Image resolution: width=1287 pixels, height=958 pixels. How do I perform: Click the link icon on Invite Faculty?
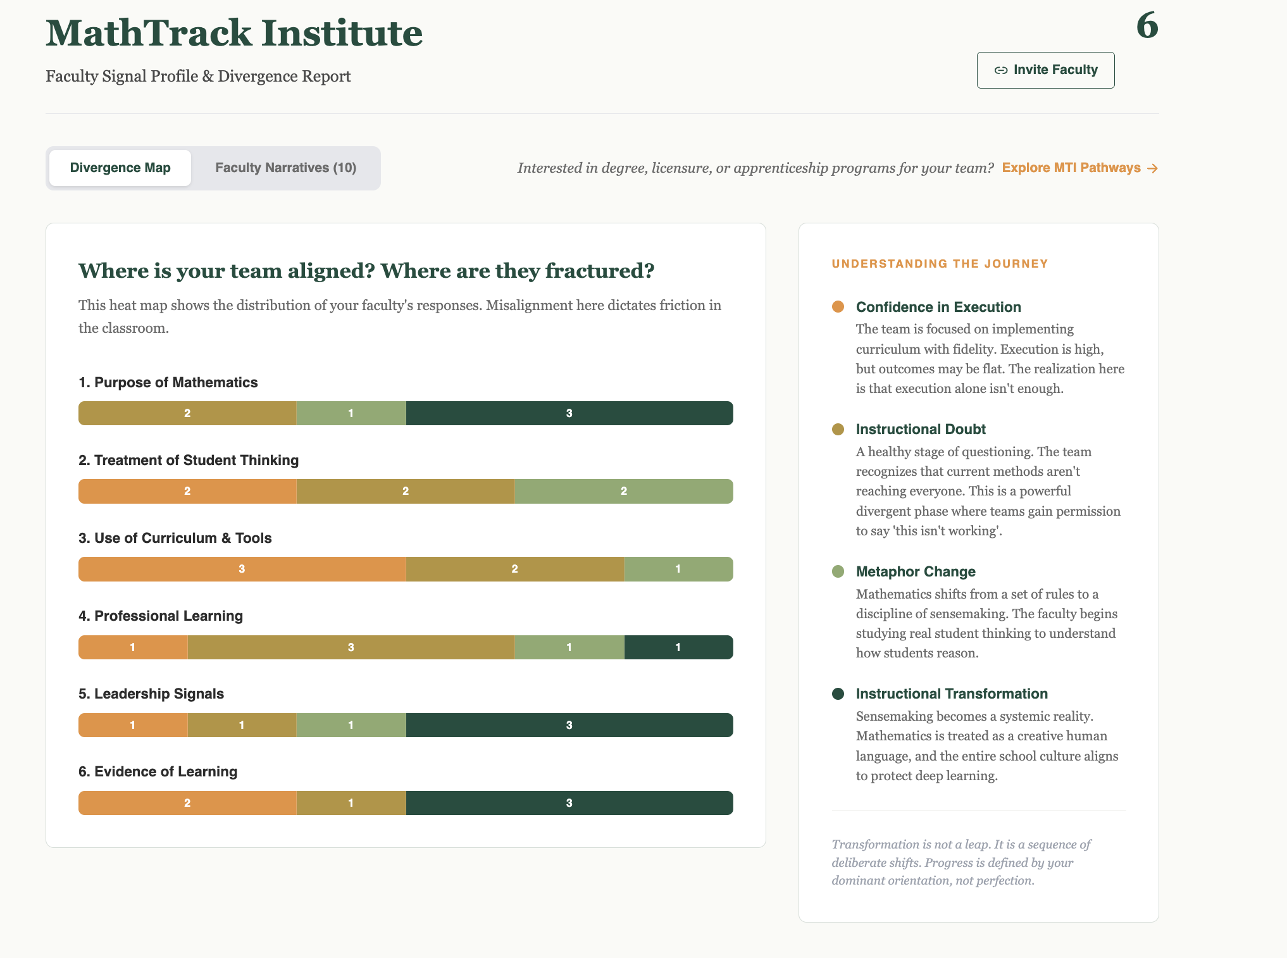[x=1000, y=70]
